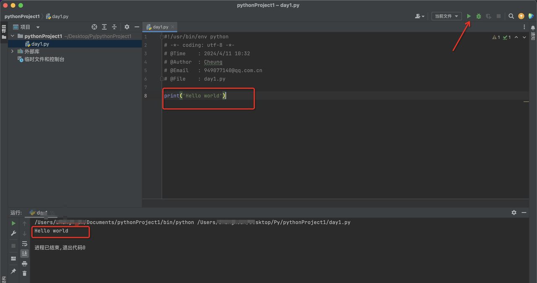The image size is (537, 283).
Task: Toggle Scroll to End in the console
Action: 25,253
